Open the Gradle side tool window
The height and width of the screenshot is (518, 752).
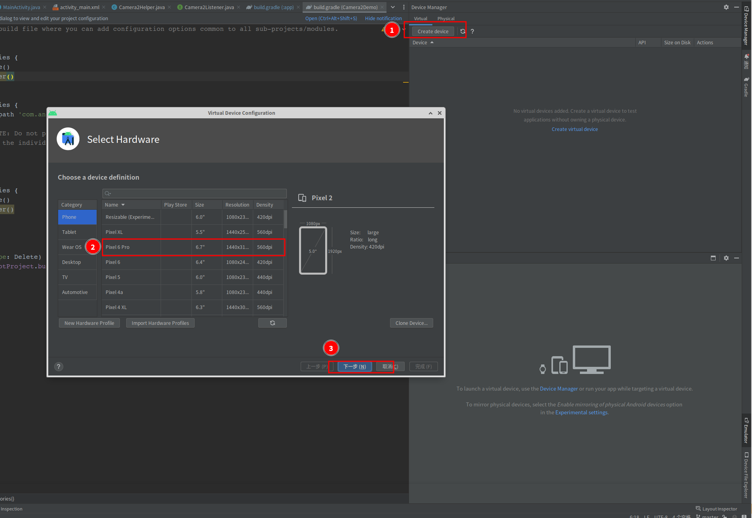[x=746, y=87]
